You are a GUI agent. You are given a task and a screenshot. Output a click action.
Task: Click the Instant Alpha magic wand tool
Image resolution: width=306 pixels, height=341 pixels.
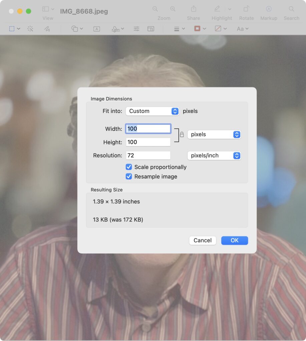click(x=30, y=29)
